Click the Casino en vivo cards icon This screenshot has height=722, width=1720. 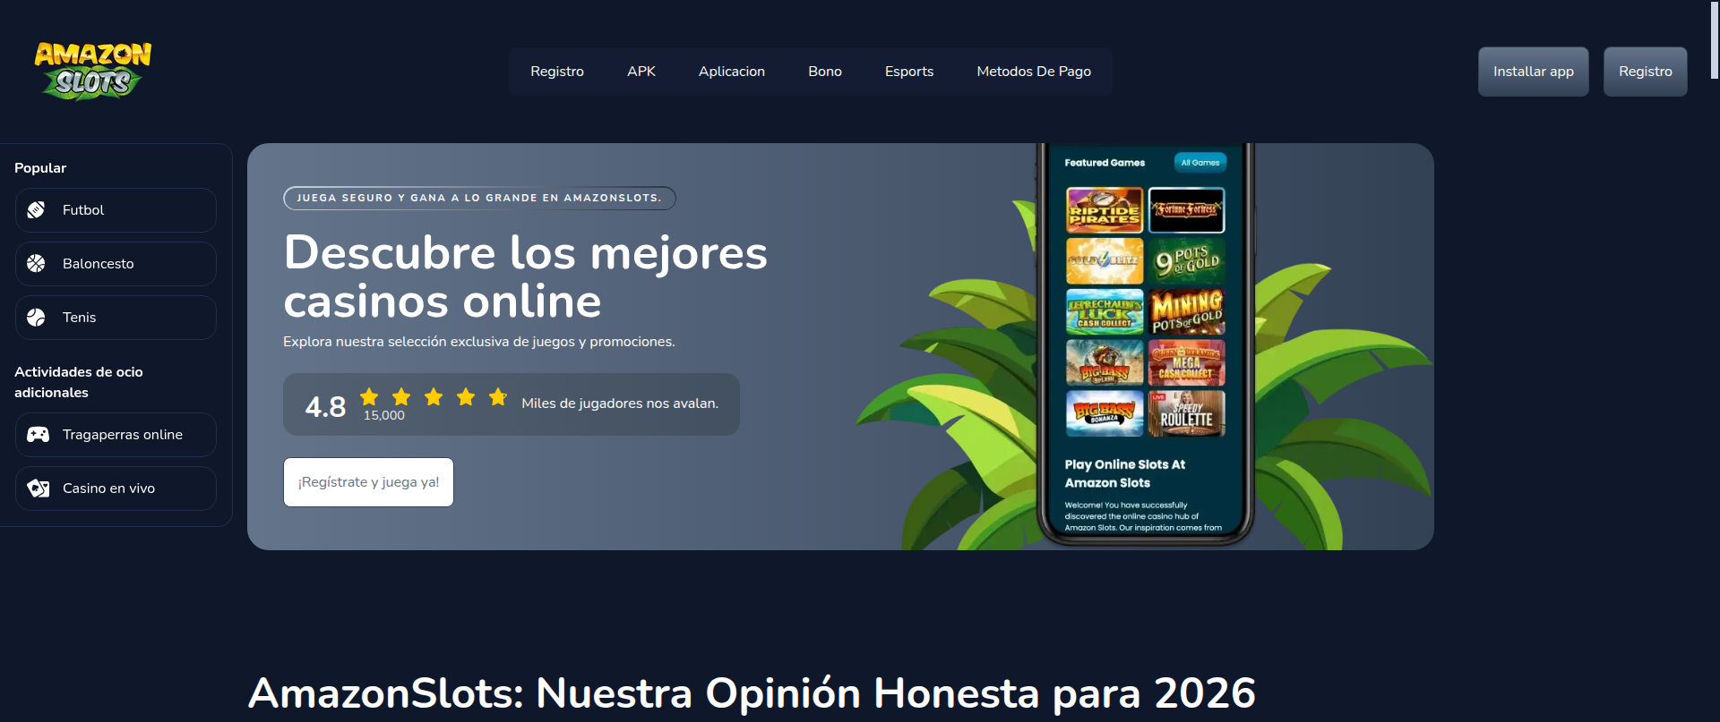pyautogui.click(x=38, y=488)
